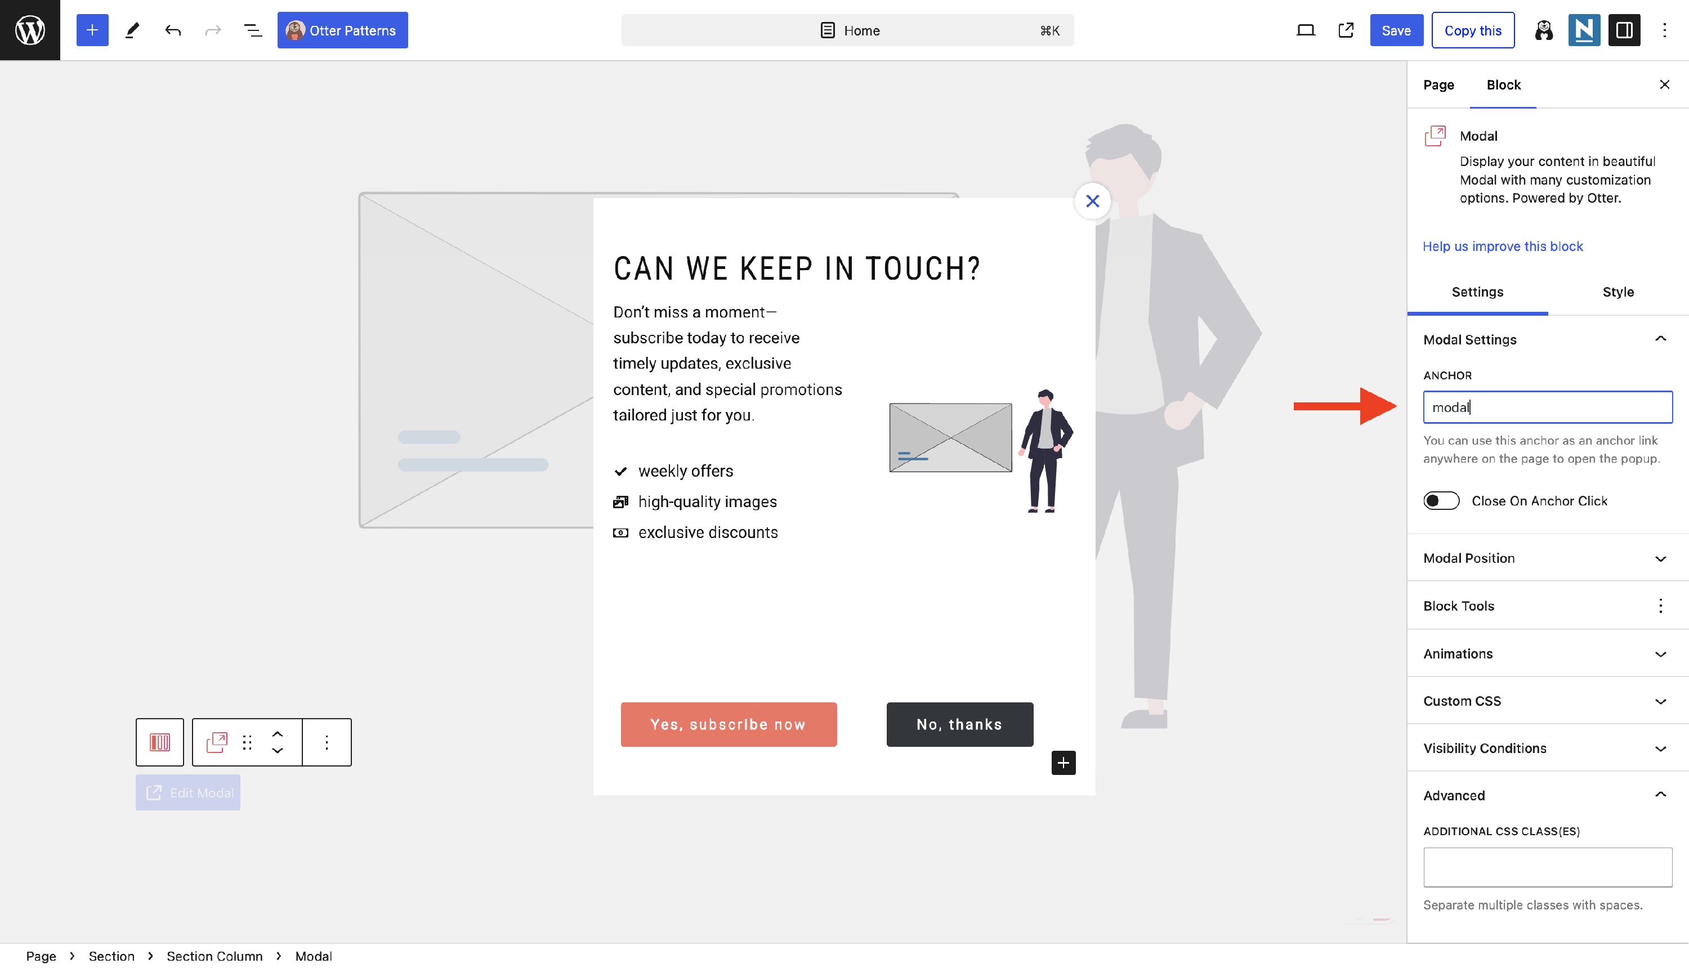Collapse the Modal Settings section

(x=1660, y=339)
